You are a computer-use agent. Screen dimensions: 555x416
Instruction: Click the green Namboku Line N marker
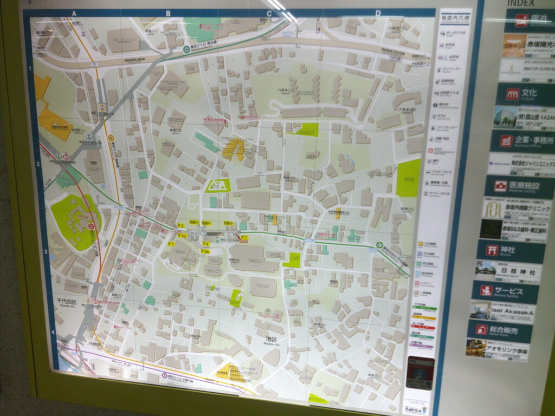click(x=185, y=49)
